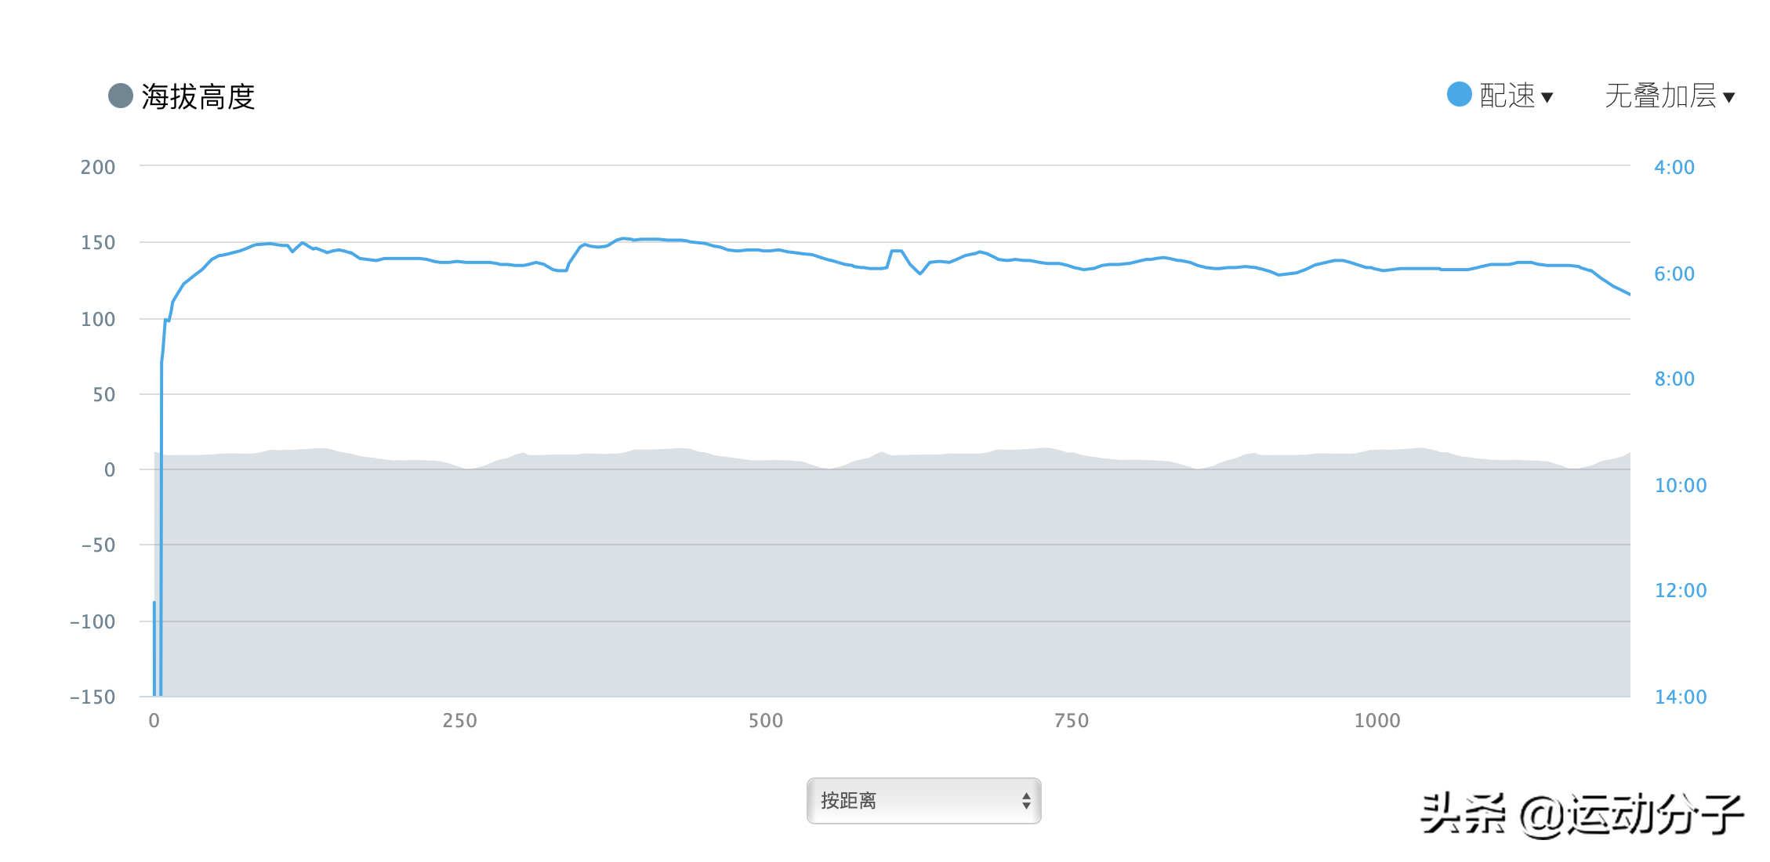Click the 4:00 pace axis label
1770x862 pixels.
tap(1674, 167)
